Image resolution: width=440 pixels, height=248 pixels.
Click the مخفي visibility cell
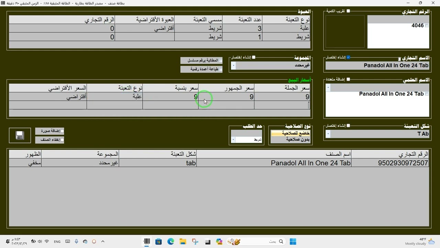[25, 163]
